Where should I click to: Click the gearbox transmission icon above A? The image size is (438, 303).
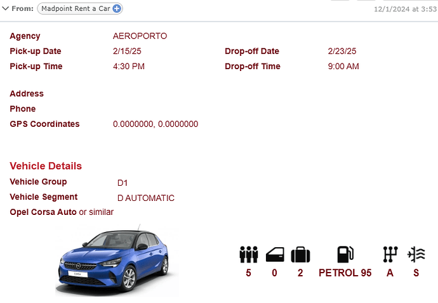point(390,254)
